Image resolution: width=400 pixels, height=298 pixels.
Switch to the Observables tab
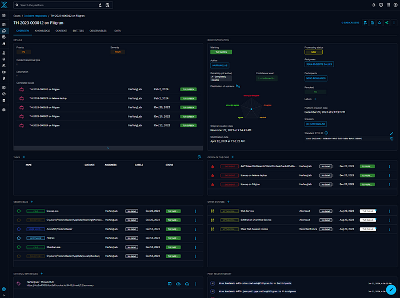click(x=98, y=30)
